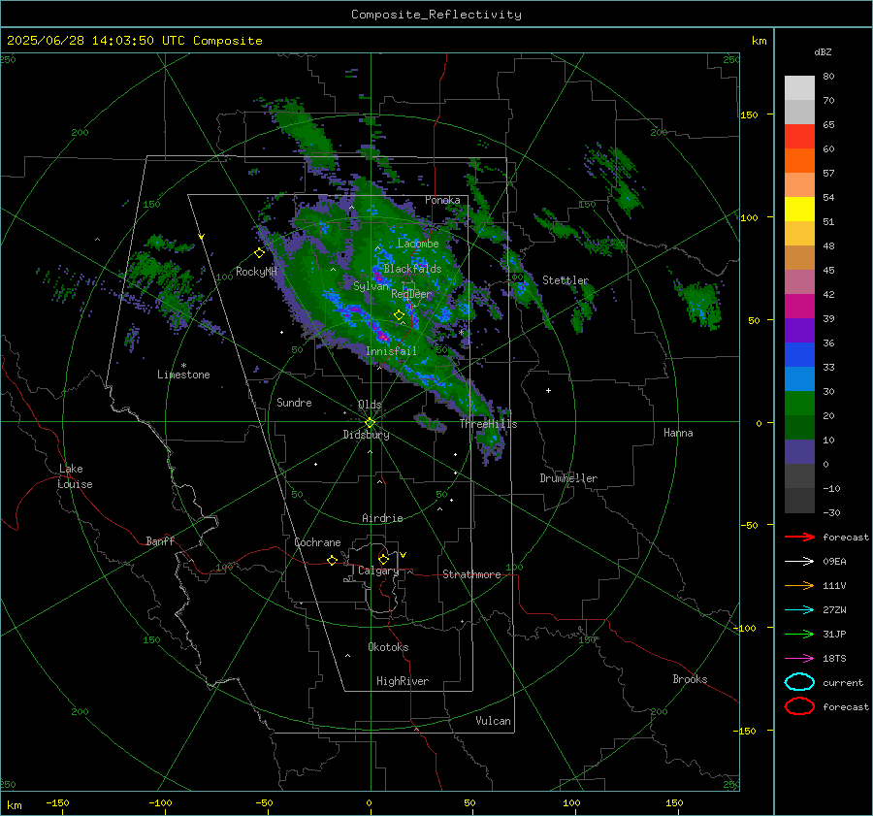Click the magenta 18TS arrow legend icon
873x816 pixels.
pos(799,659)
